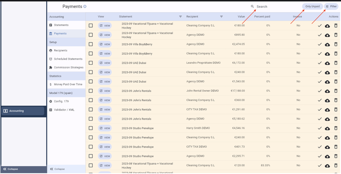Tick the John Rental Owner DEMO row checkbox

pyautogui.click(x=91, y=91)
